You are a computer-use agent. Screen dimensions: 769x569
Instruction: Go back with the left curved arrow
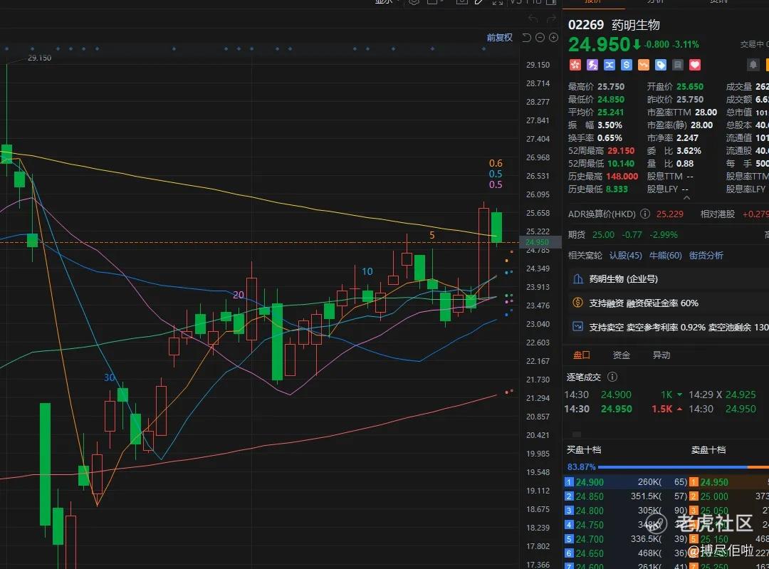click(x=533, y=19)
